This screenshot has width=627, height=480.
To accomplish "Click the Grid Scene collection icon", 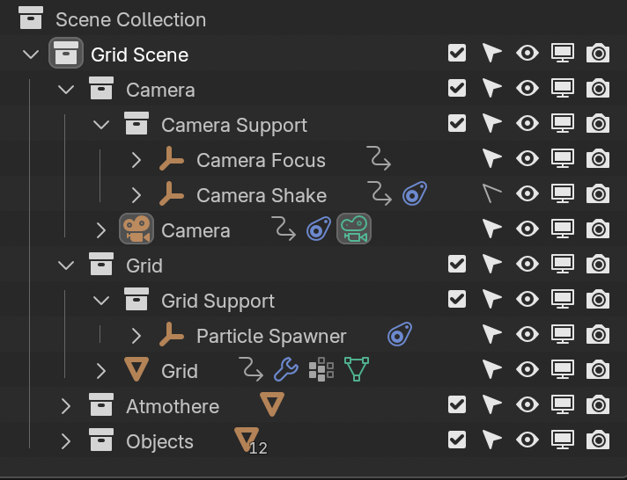I will [x=66, y=55].
